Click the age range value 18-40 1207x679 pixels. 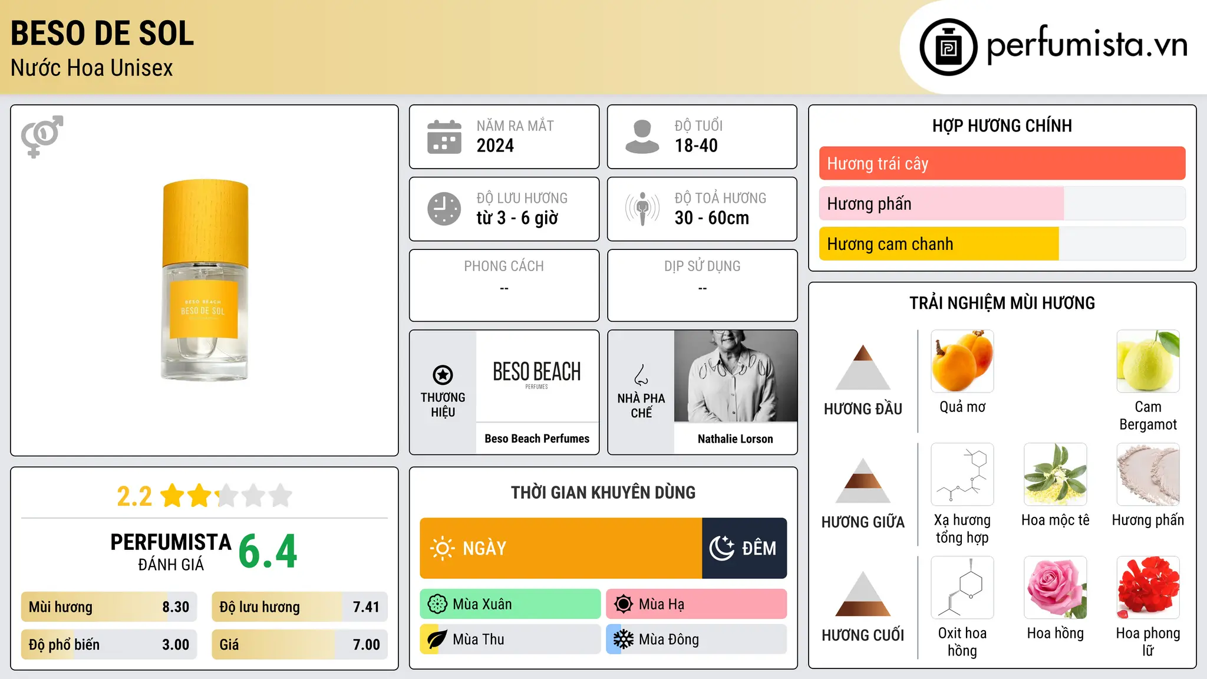696,146
